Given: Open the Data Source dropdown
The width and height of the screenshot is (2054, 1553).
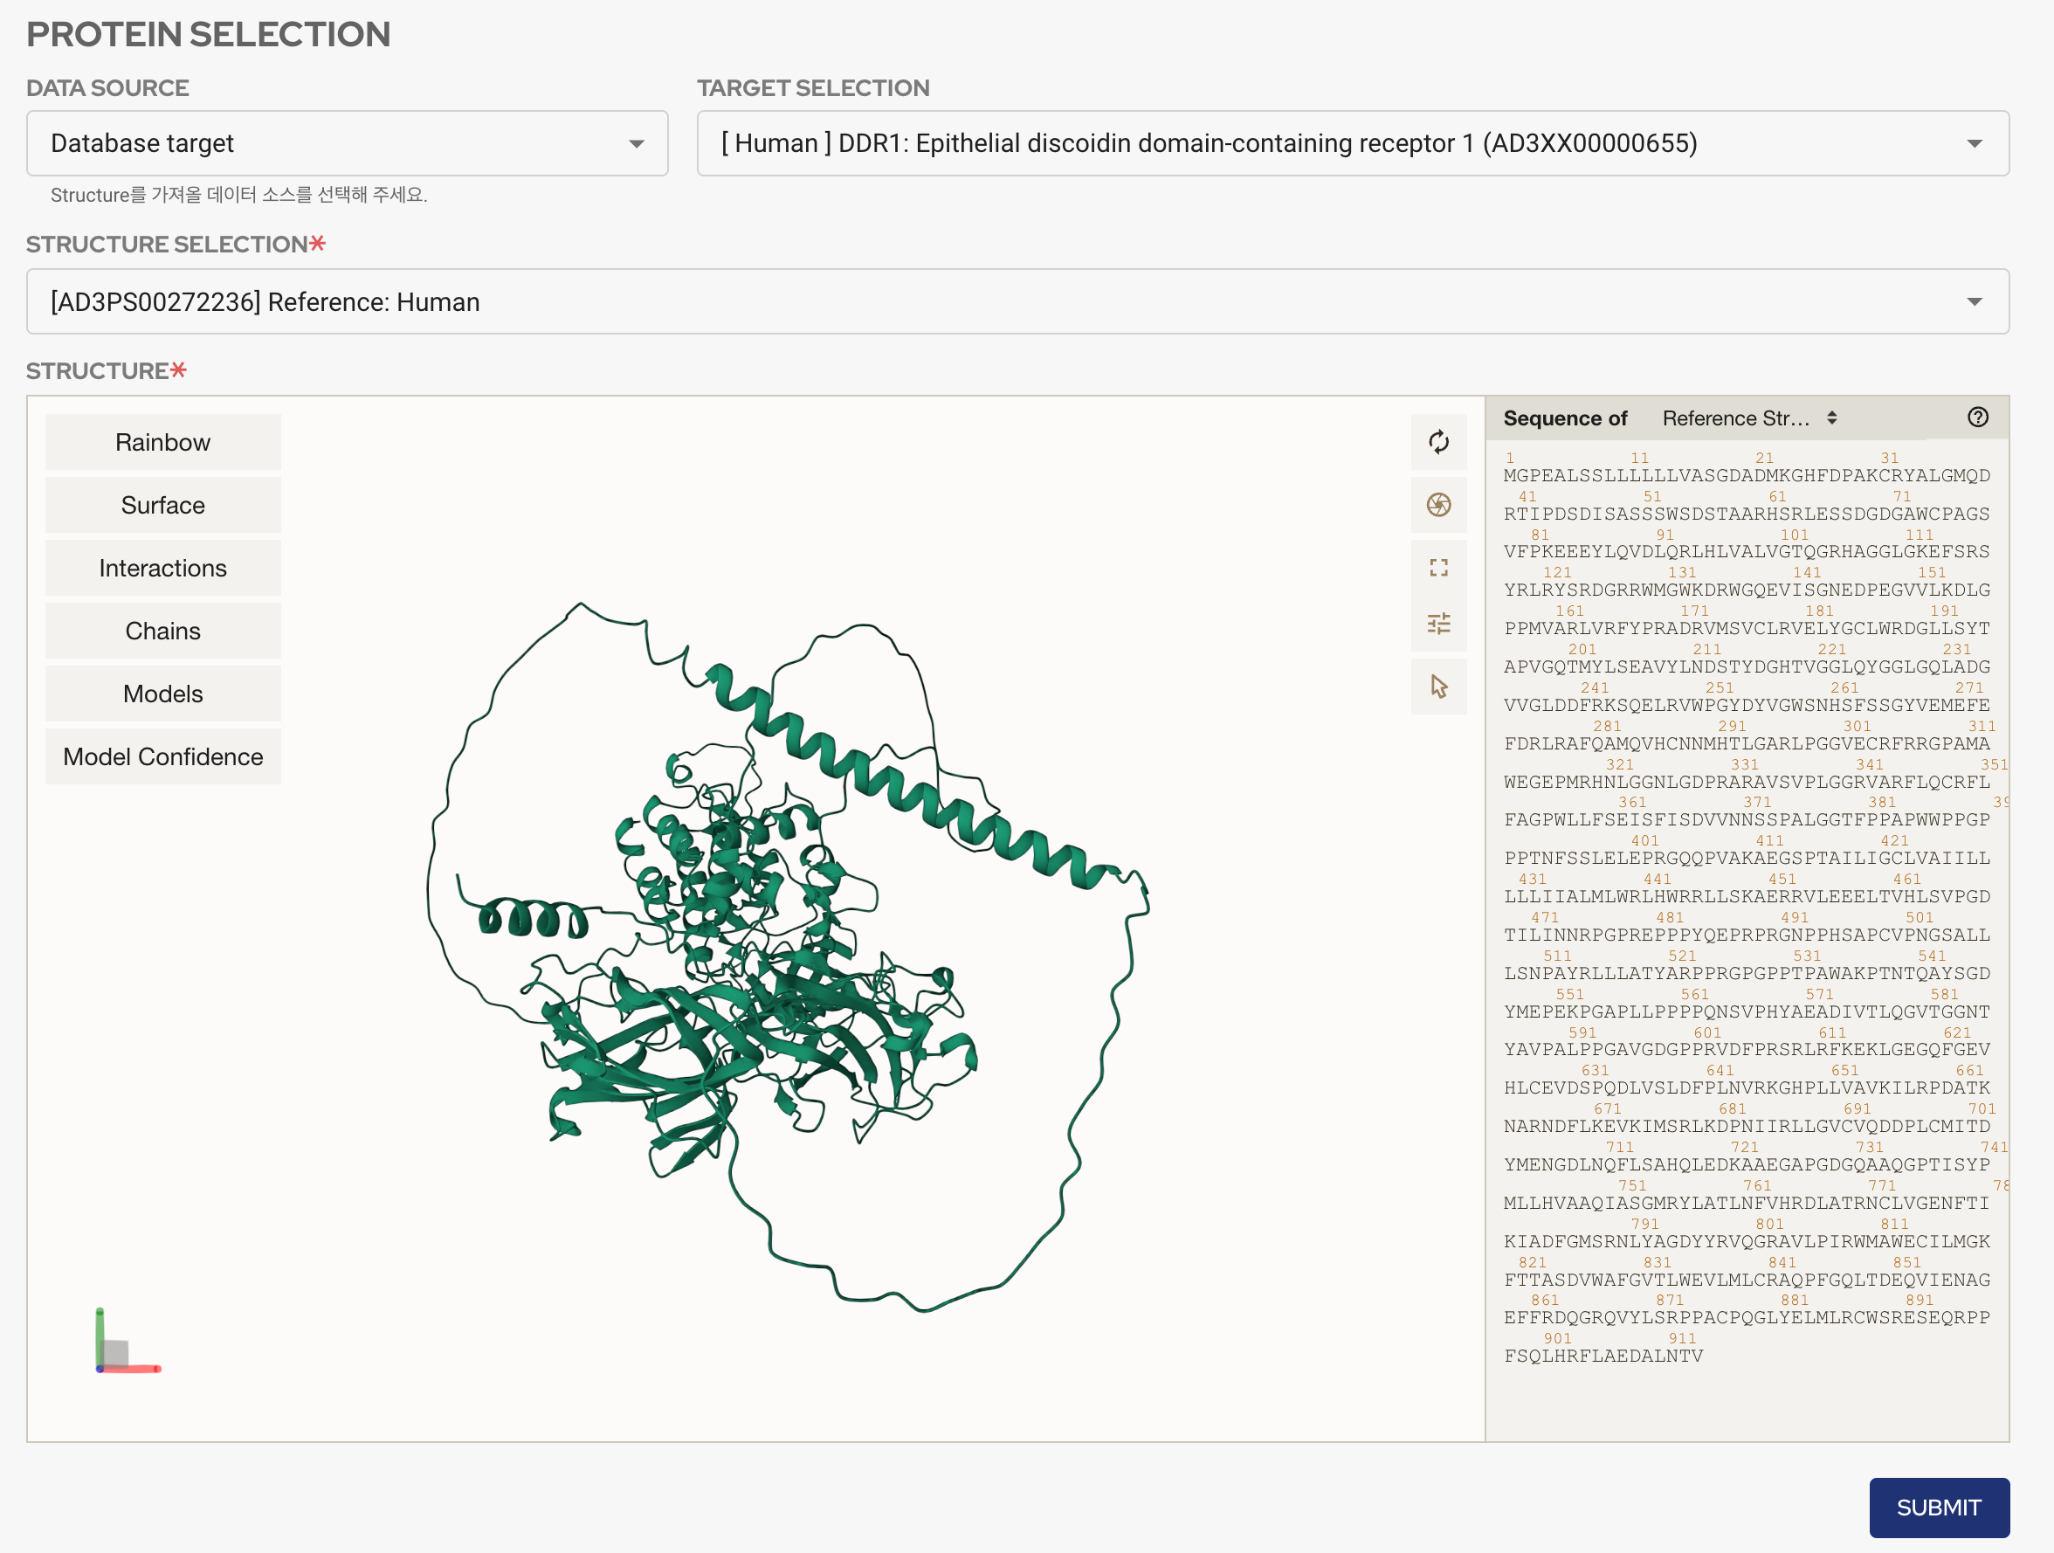Looking at the screenshot, I should [x=347, y=143].
